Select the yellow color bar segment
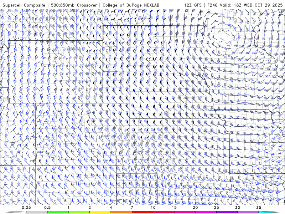 (x=100, y=212)
